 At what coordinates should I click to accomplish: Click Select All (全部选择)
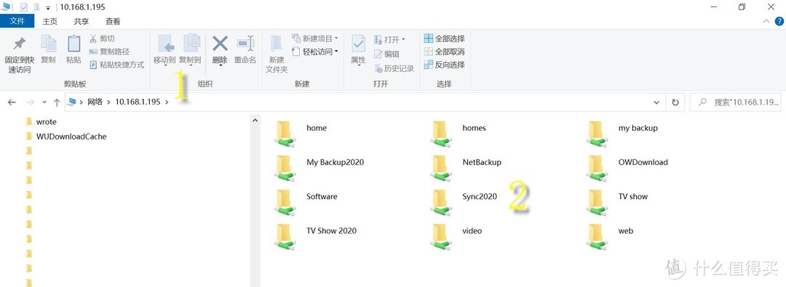(444, 39)
